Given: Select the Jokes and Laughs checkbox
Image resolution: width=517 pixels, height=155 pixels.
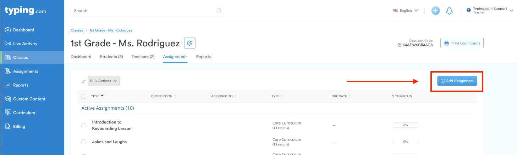Looking at the screenshot, I should click(x=84, y=142).
